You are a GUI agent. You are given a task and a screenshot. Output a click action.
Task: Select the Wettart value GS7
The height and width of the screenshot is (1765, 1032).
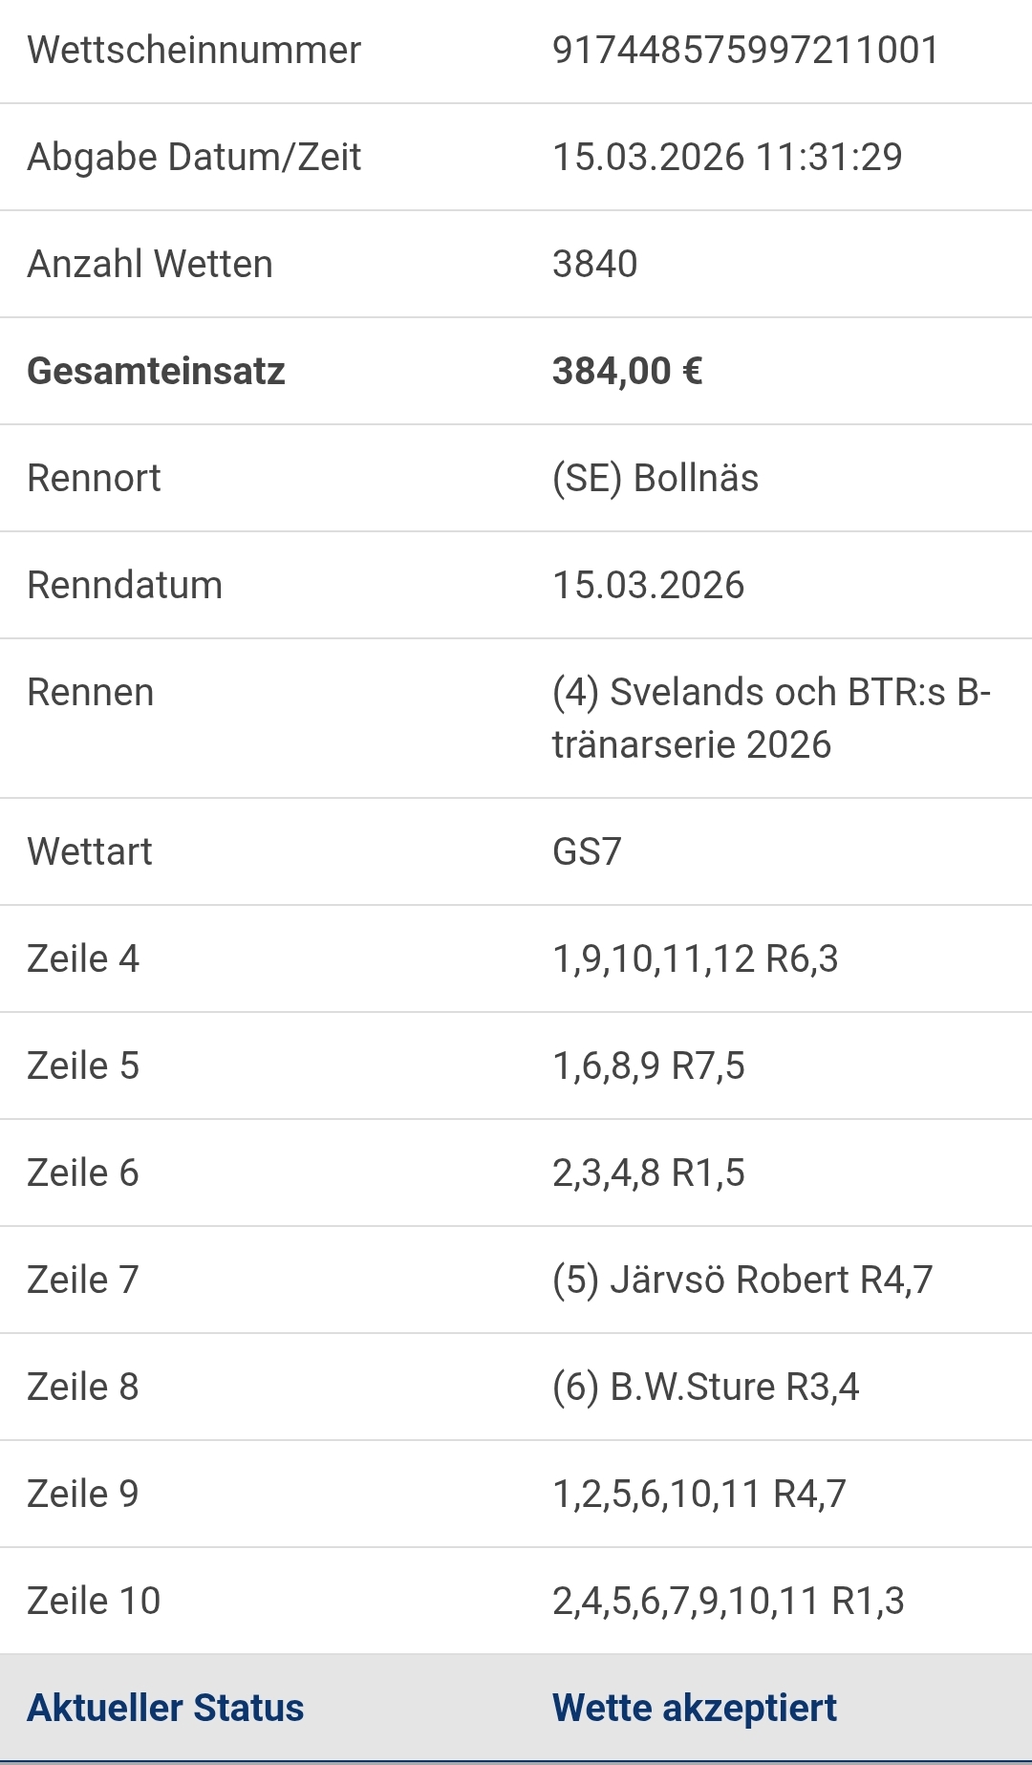[x=587, y=852]
